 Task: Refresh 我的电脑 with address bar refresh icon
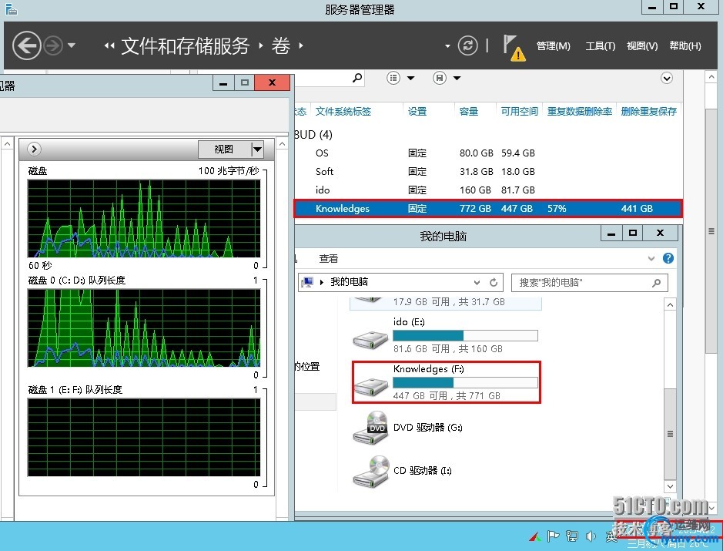point(494,282)
